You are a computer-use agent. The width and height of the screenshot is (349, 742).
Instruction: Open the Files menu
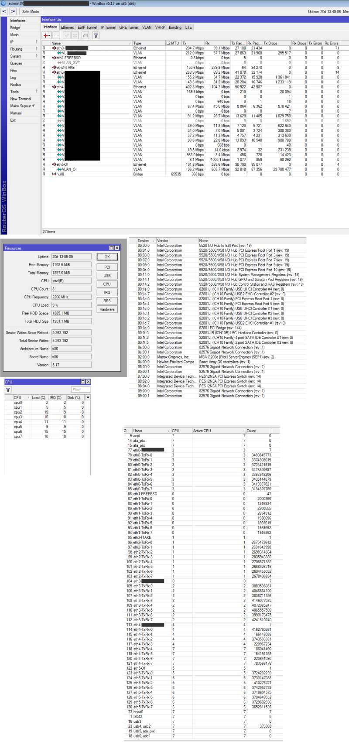click(x=14, y=70)
